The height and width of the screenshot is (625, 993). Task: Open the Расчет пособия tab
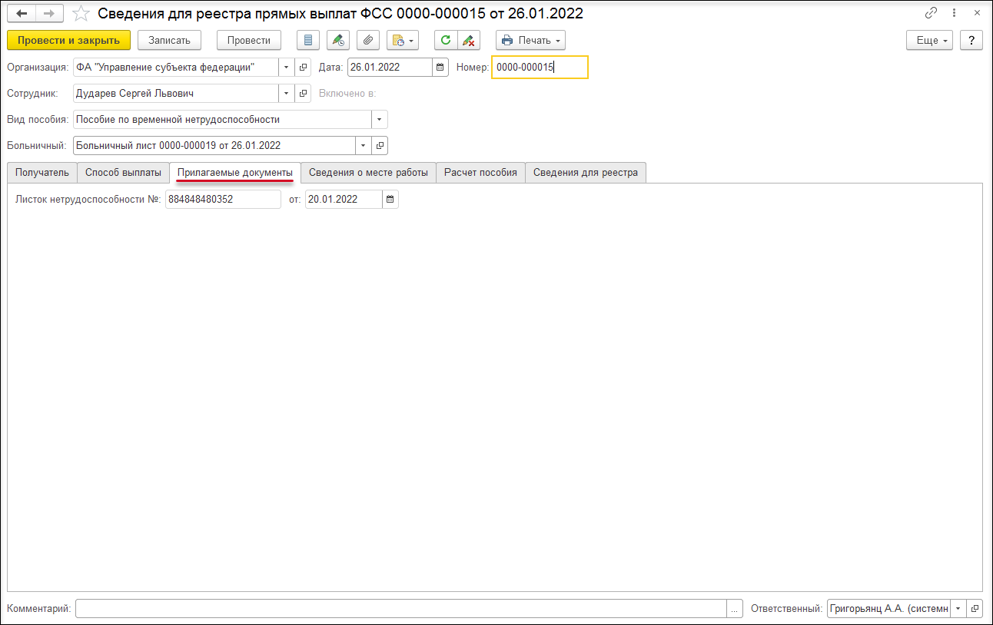tap(480, 173)
